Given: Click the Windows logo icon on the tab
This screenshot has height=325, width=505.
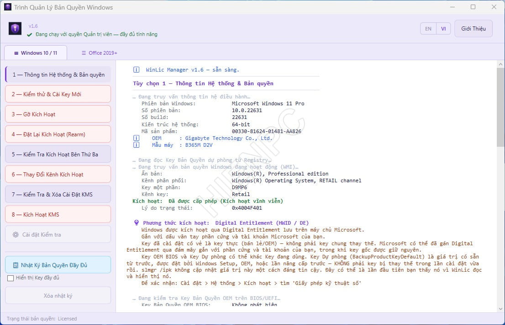Looking at the screenshot, I should pos(16,53).
